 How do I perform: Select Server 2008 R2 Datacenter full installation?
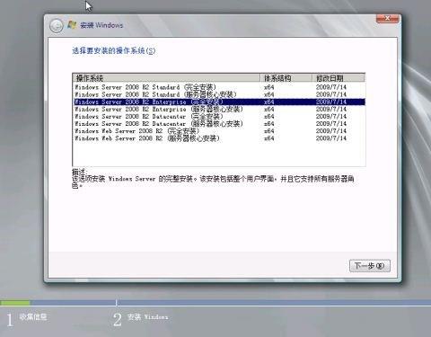[219, 116]
